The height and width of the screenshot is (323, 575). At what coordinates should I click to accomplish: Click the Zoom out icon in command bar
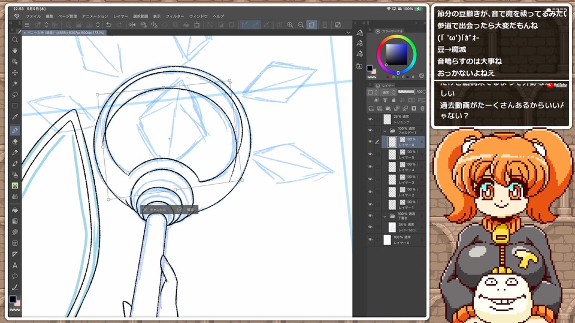point(301,25)
